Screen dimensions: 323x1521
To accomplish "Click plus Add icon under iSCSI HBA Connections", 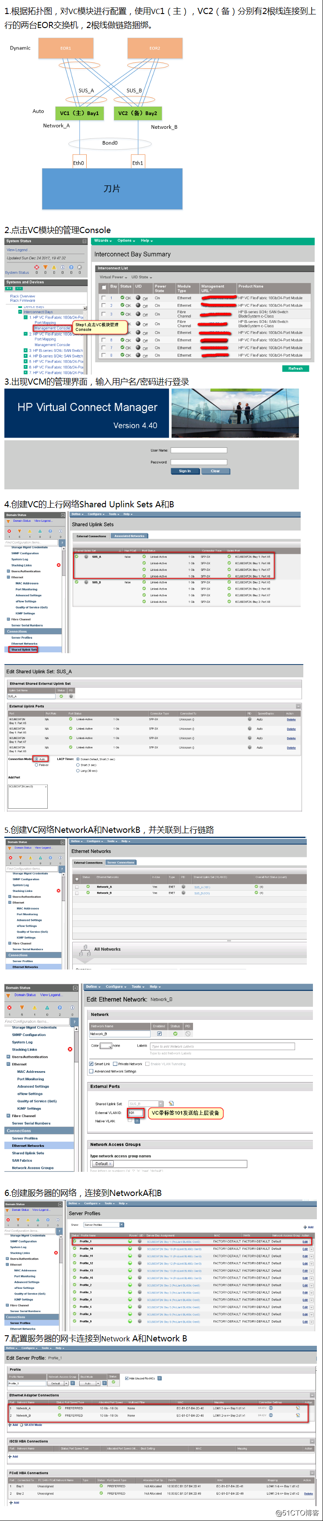I will tap(10, 1457).
